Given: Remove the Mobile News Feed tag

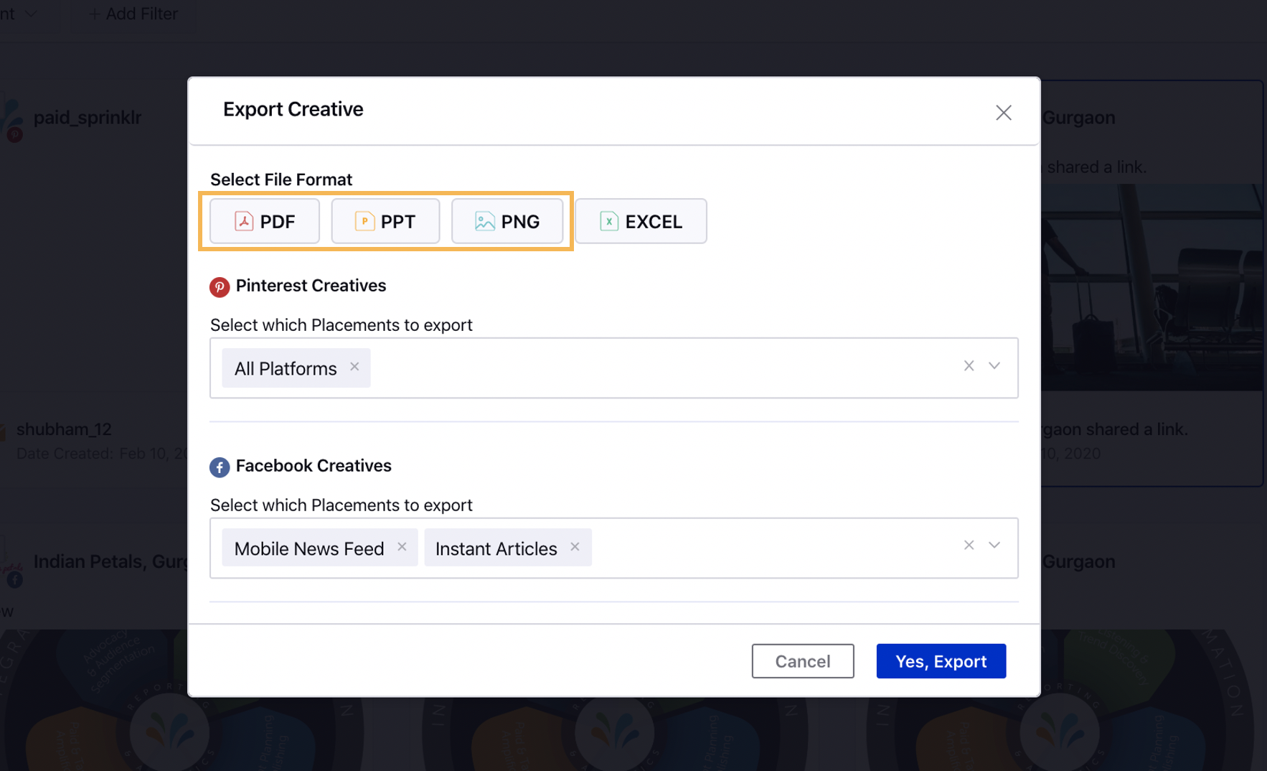Looking at the screenshot, I should (402, 547).
